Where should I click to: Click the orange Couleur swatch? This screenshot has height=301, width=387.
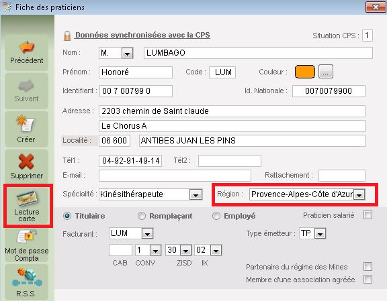(x=305, y=72)
